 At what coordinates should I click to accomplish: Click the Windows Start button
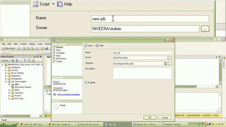8,124
